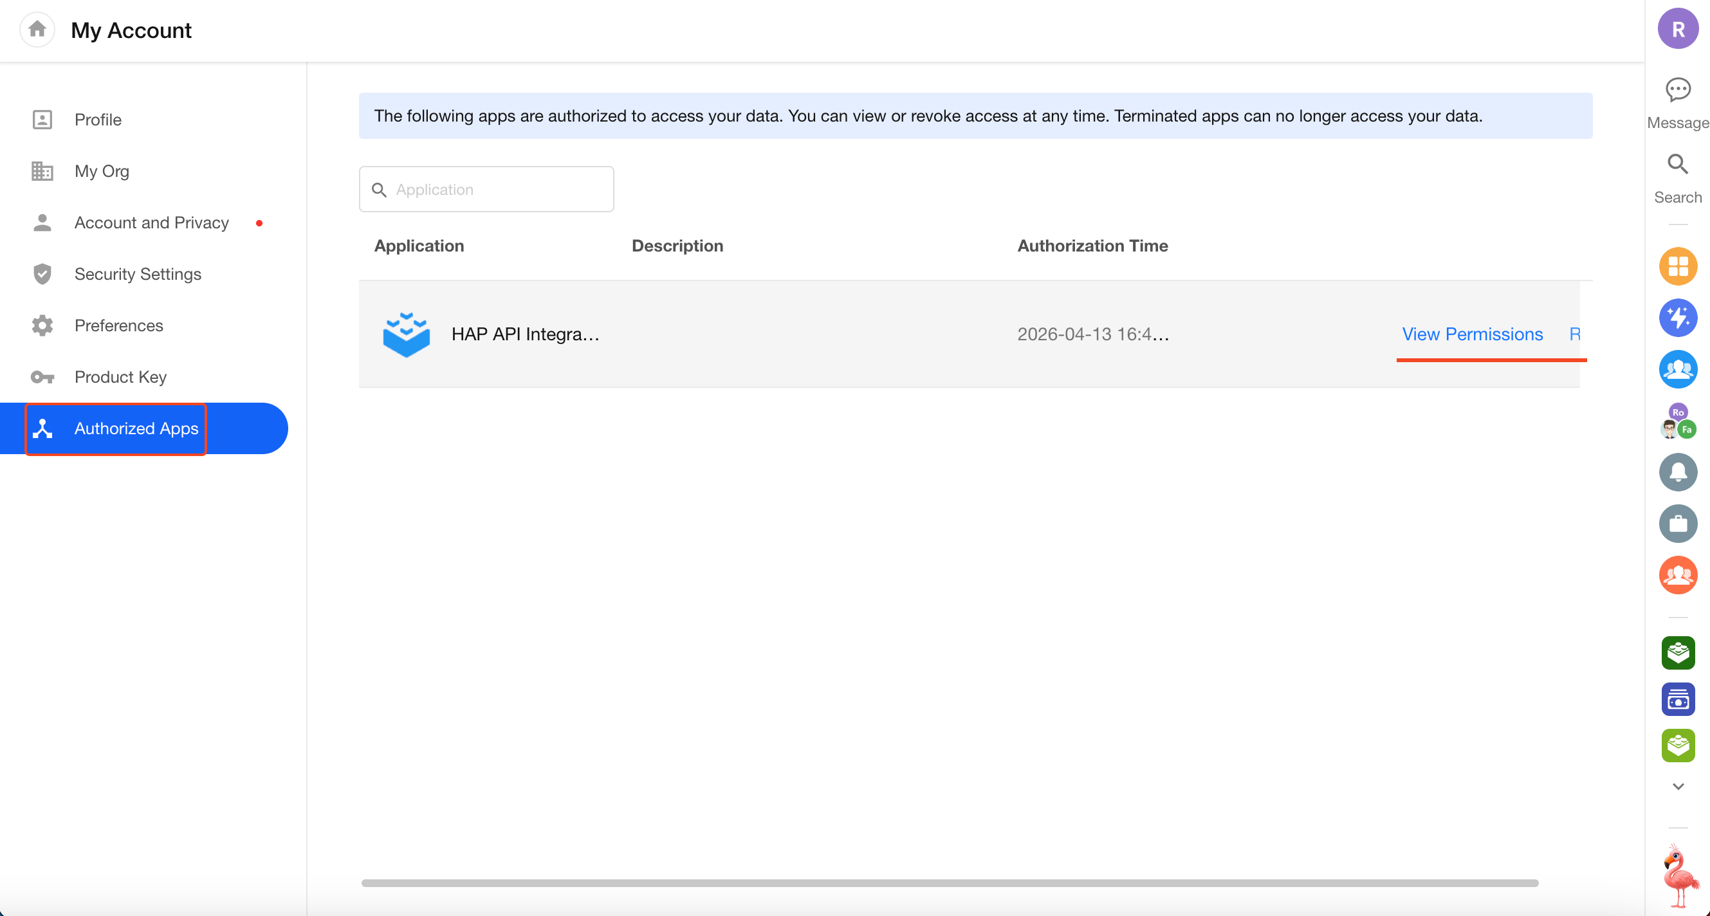Open the grey bell notifications icon
This screenshot has height=916, width=1710.
[1677, 472]
